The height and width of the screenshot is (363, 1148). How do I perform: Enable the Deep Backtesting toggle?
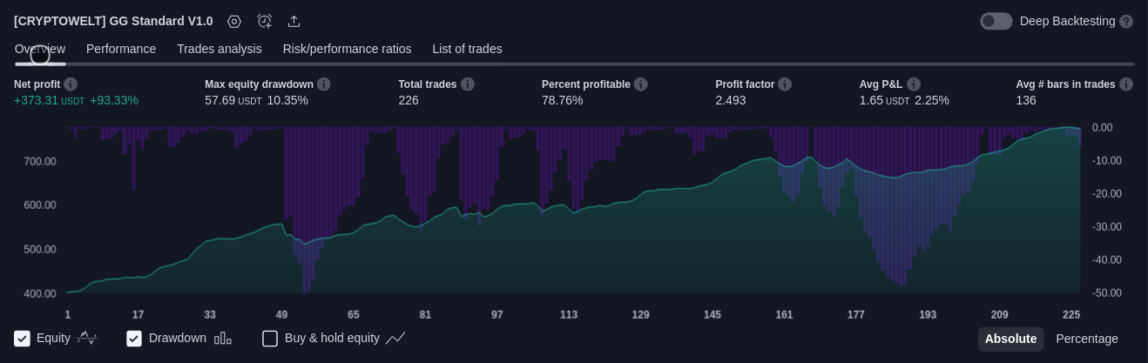pyautogui.click(x=996, y=21)
